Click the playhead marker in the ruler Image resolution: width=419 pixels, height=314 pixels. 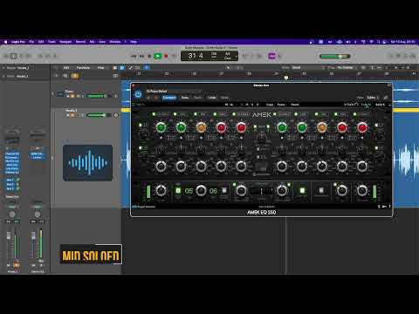pyautogui.click(x=286, y=78)
